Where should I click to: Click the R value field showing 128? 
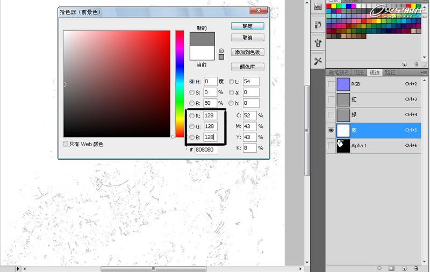coord(210,116)
